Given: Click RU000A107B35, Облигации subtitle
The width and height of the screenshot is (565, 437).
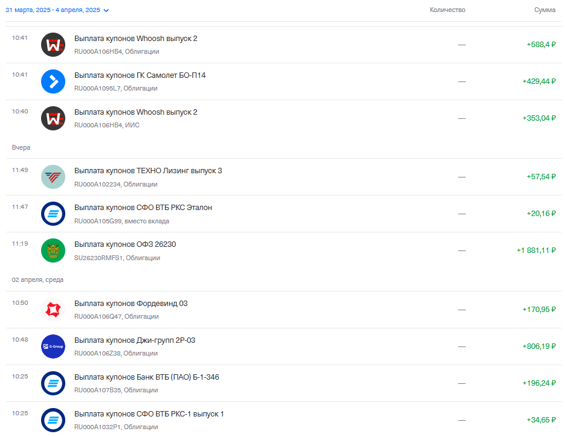Looking at the screenshot, I should [x=116, y=390].
